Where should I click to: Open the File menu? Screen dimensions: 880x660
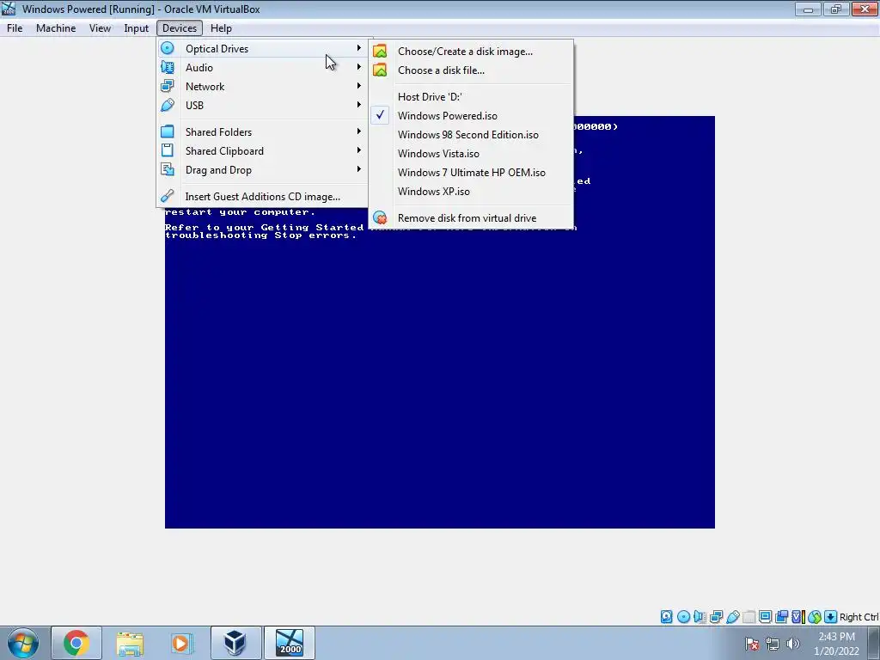[x=15, y=28]
